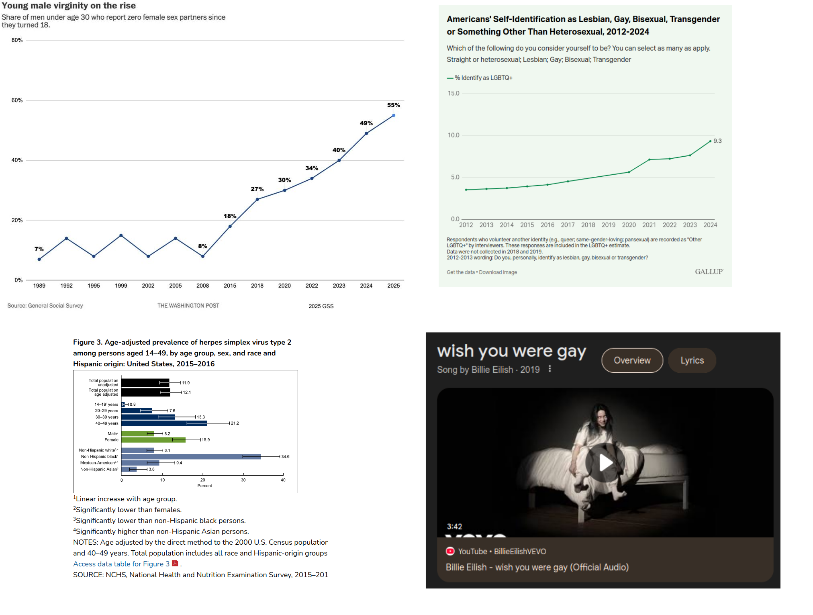
Task: Open the Overview tab for the song
Action: 632,360
